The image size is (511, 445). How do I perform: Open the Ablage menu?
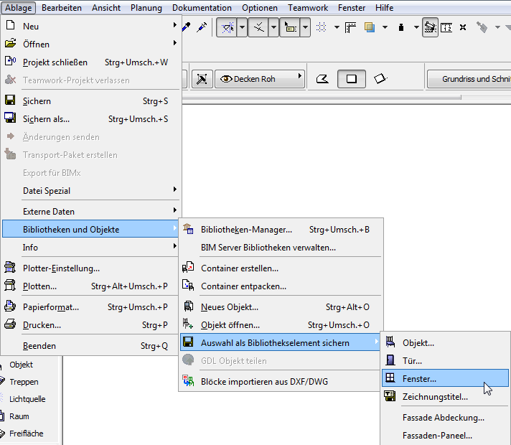18,7
